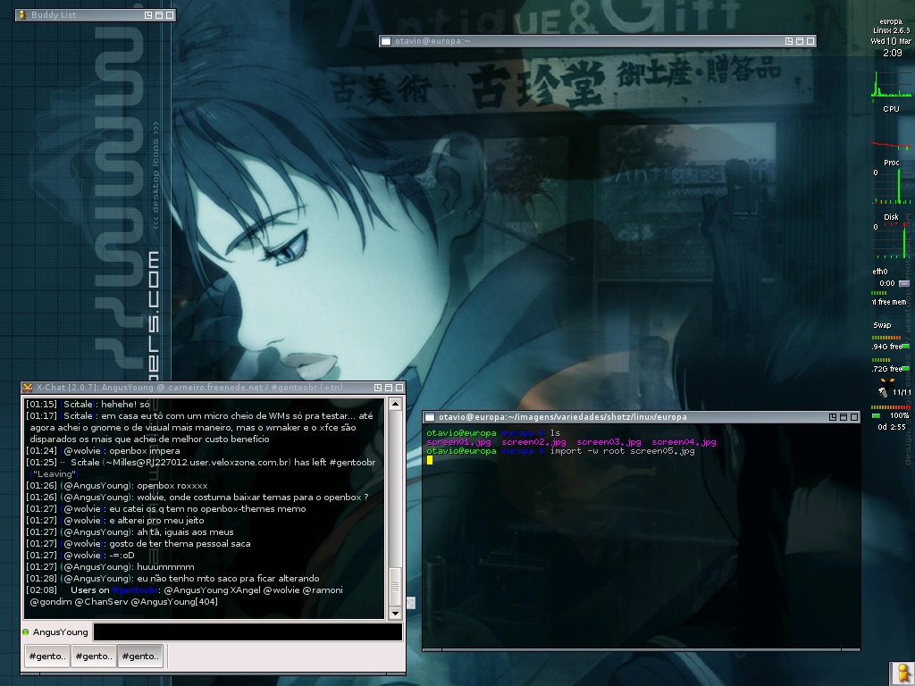The height and width of the screenshot is (686, 915).
Task: Click the 'huuummmm' chat message
Action: [x=165, y=567]
